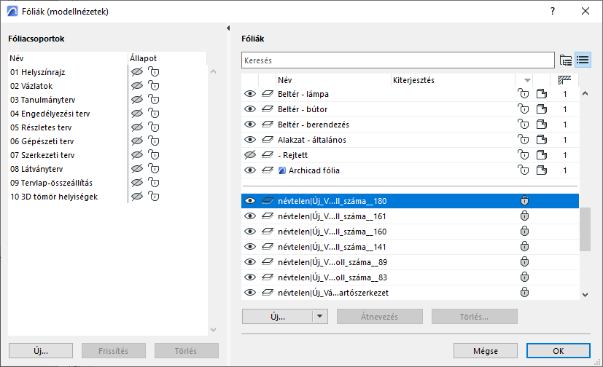Click the Keresés search field
This screenshot has height=367, width=603.
pos(397,60)
